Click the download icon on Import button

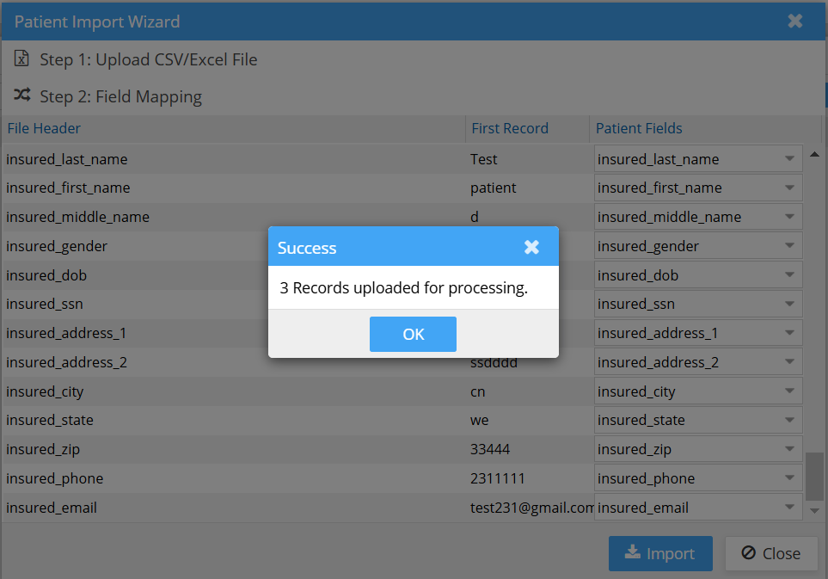click(x=632, y=553)
